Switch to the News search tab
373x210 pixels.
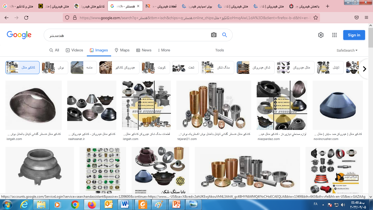tap(144, 50)
